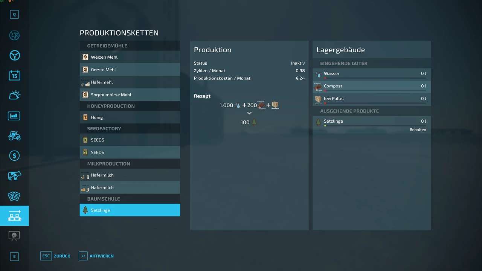The width and height of the screenshot is (482, 271).
Task: Select the price statistics chart icon
Action: pos(14,116)
